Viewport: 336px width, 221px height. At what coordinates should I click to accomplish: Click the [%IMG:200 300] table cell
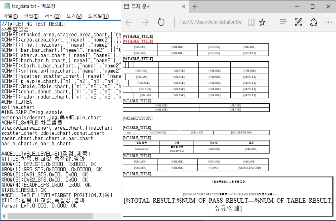point(157,133)
